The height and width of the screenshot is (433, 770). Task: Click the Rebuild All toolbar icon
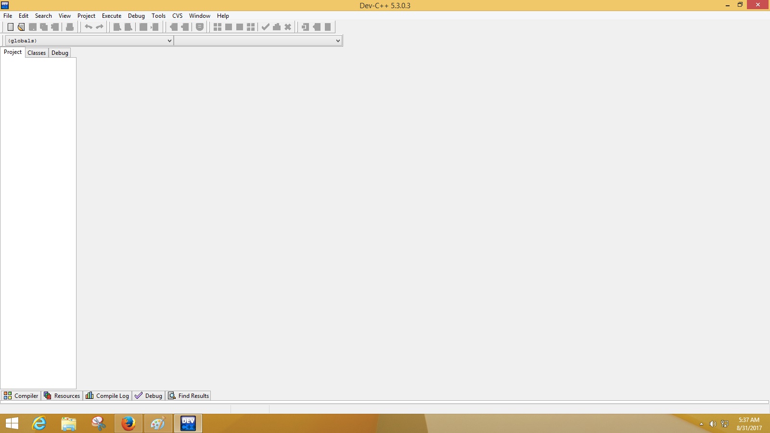click(251, 27)
